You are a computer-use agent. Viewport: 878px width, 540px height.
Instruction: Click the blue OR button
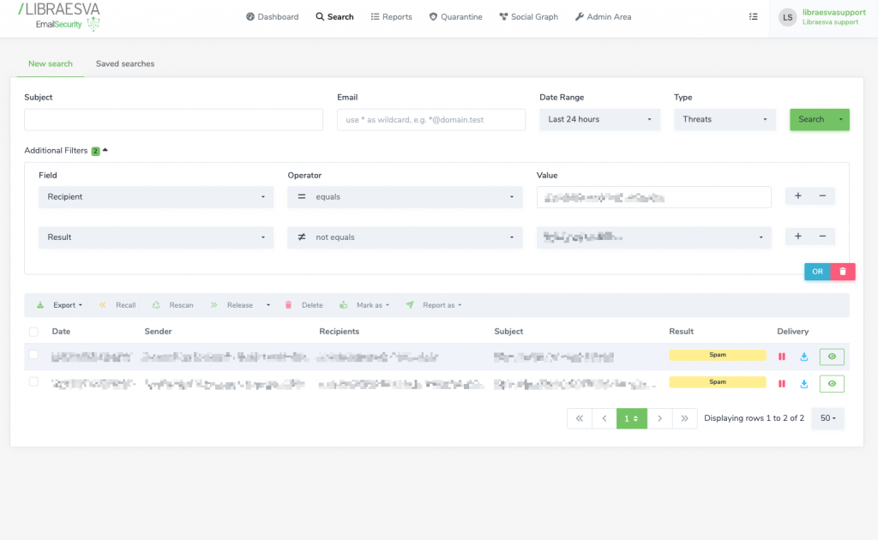[x=817, y=272]
